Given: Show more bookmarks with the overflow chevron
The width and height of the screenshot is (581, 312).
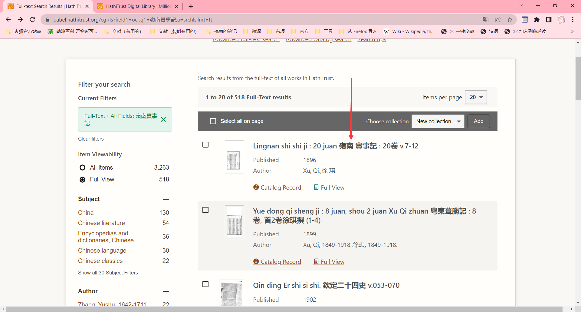Looking at the screenshot, I should point(572,32).
